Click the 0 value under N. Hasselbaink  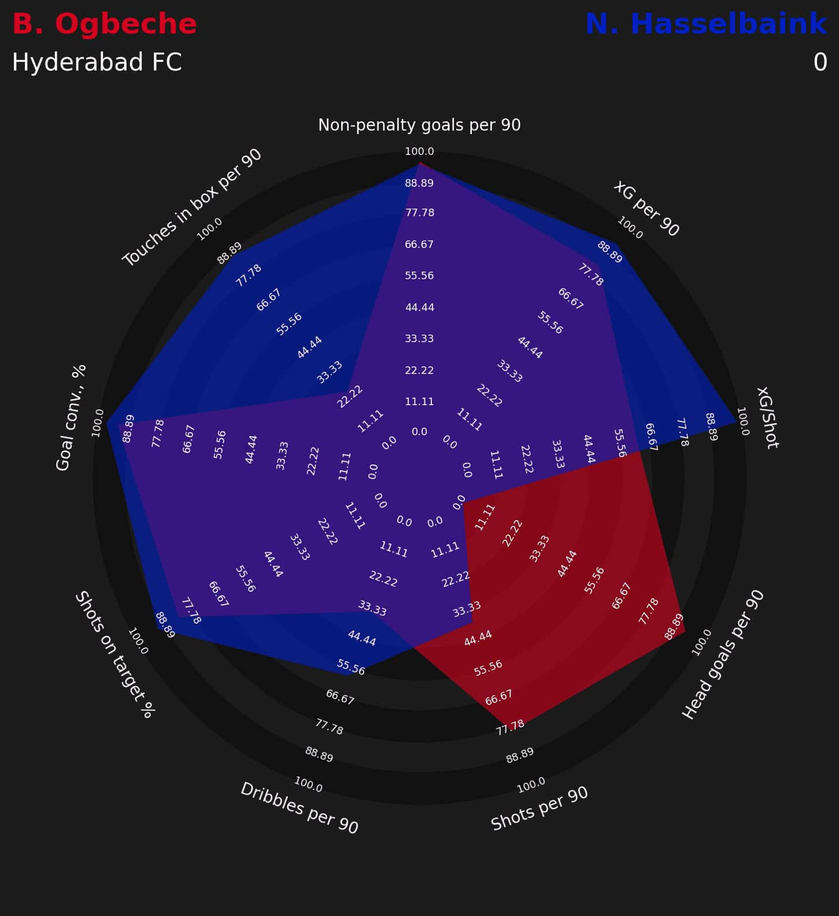820,62
